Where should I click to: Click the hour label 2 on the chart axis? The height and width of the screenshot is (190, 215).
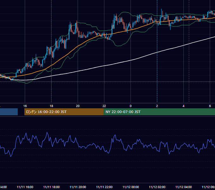(x=157, y=106)
